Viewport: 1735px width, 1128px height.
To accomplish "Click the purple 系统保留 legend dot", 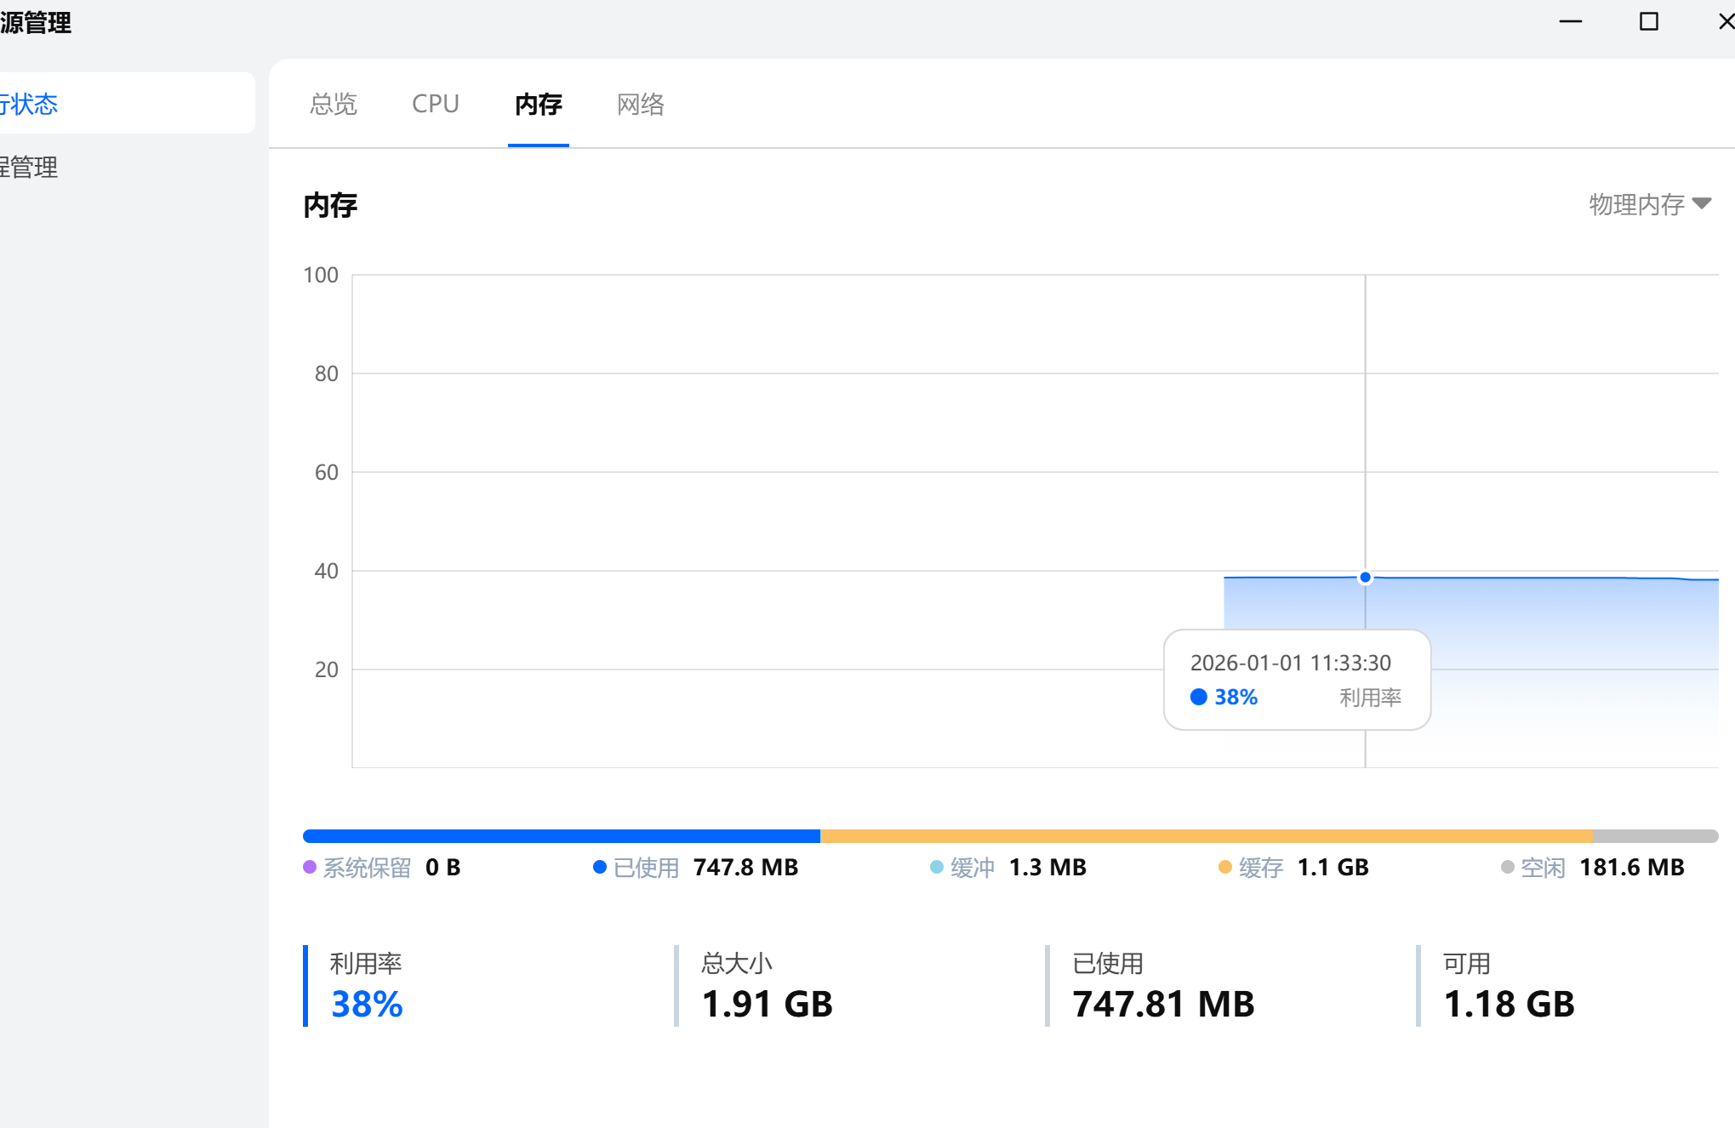I will click(310, 867).
